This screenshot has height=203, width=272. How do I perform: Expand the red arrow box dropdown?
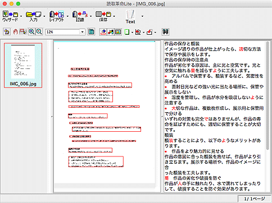155,33
